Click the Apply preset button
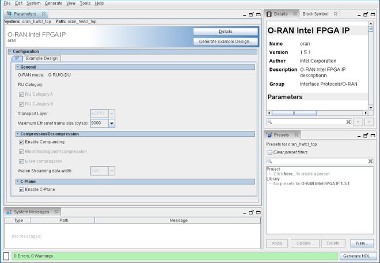The height and width of the screenshot is (263, 380). [x=277, y=243]
